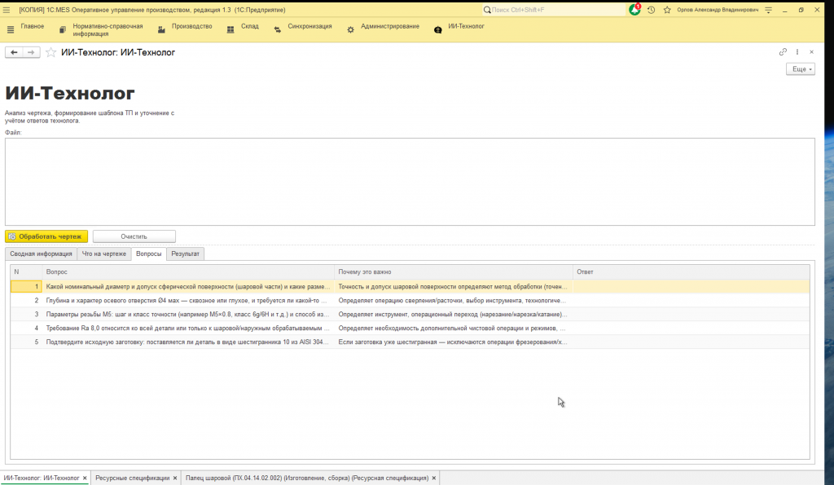Select question Подтвердите исходную заготовку
The image size is (834, 485).
(188, 342)
